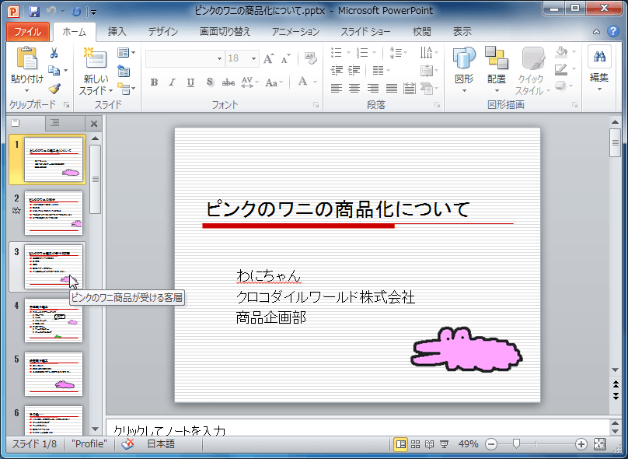
Task: Click the Save icon in quick access toolbar
Action: coord(34,11)
